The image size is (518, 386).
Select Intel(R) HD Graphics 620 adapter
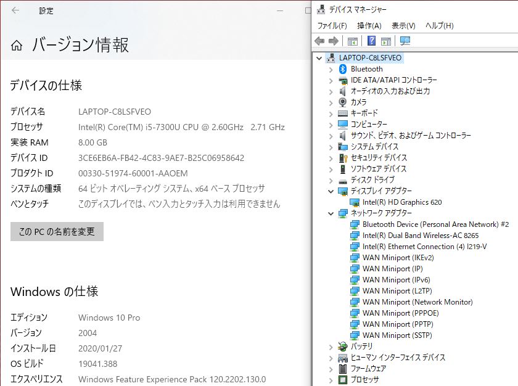coord(401,202)
